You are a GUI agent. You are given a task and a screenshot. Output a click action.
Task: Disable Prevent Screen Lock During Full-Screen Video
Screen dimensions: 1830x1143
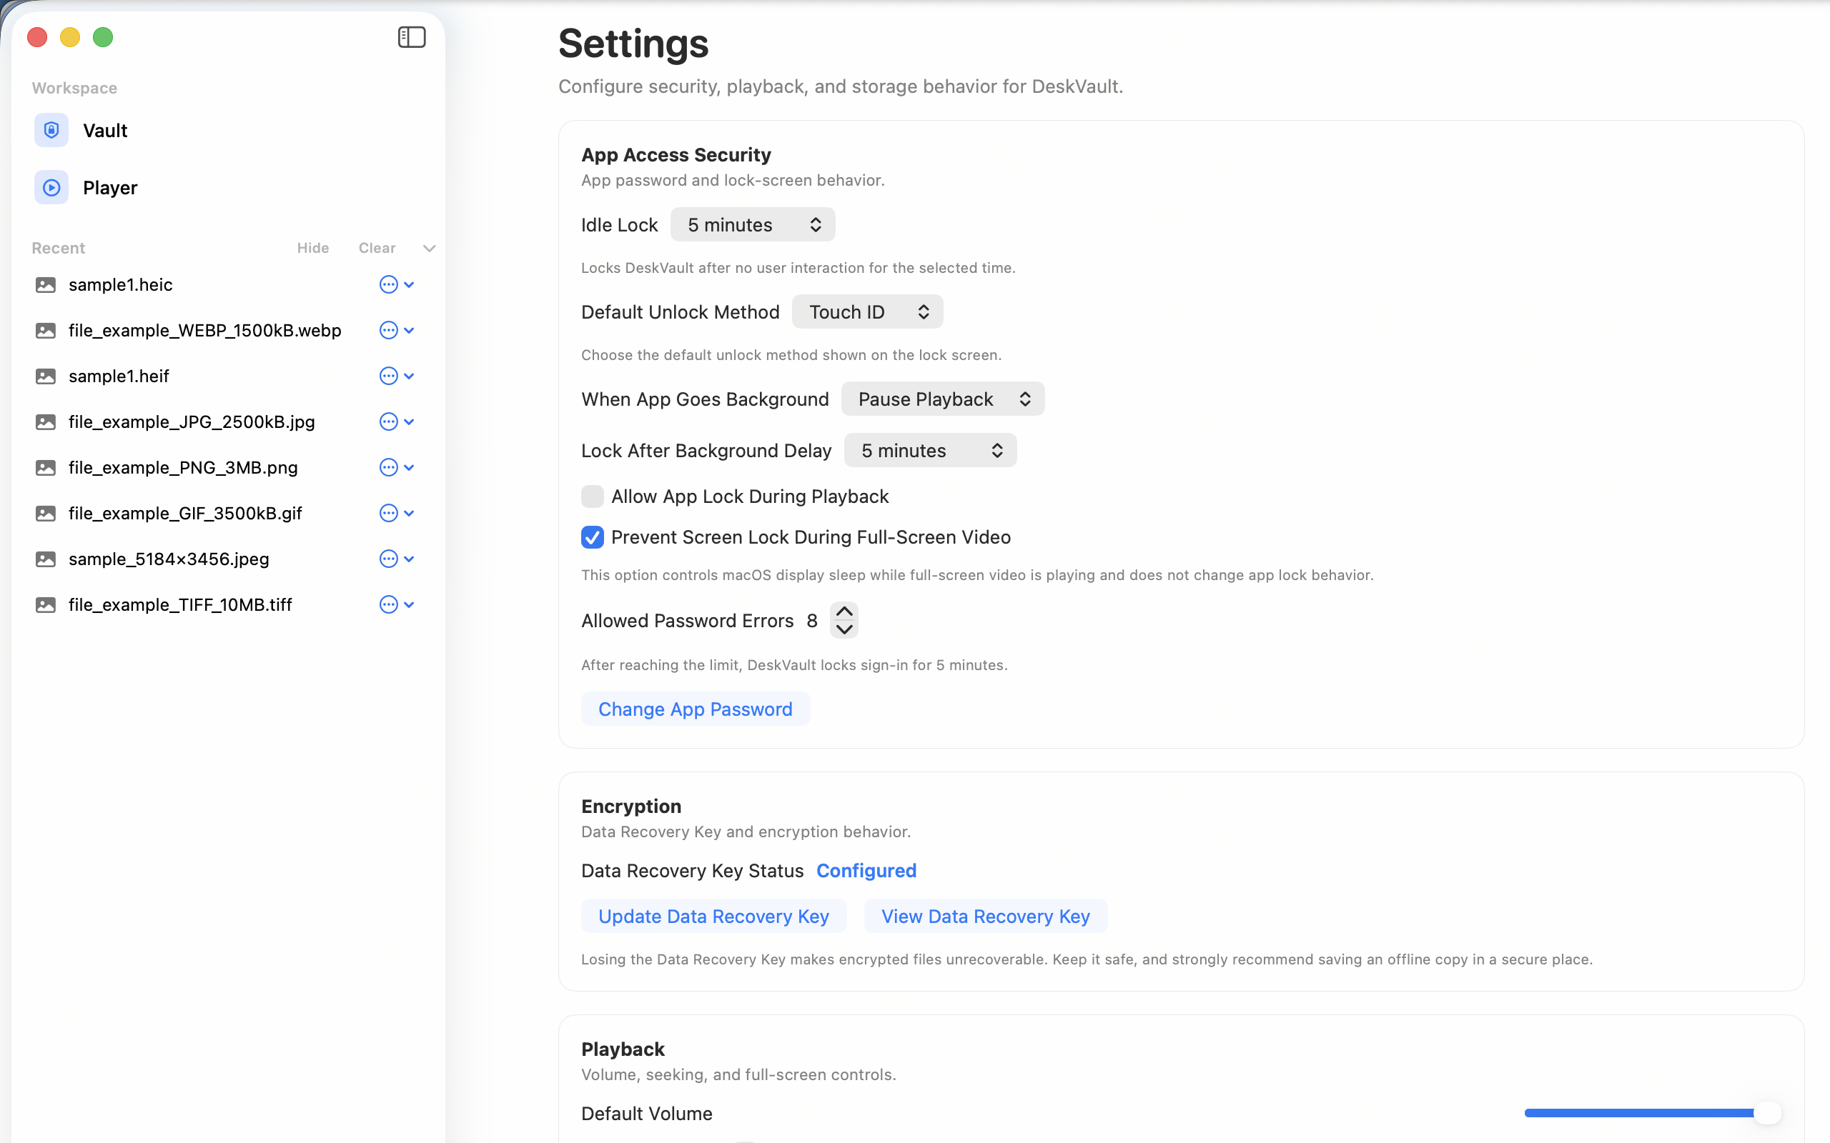click(x=592, y=536)
